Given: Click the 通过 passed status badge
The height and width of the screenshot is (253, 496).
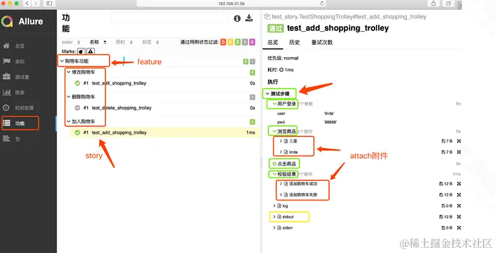Looking at the screenshot, I should (x=275, y=29).
